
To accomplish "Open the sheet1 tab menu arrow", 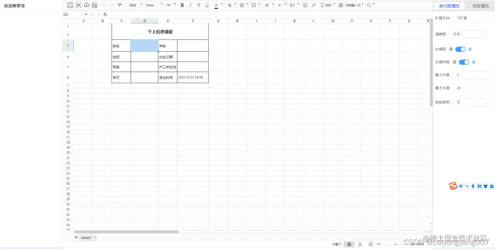I will tap(95, 238).
